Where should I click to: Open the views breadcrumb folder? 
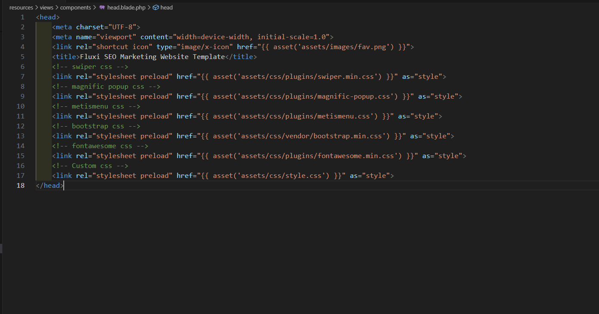tap(47, 8)
